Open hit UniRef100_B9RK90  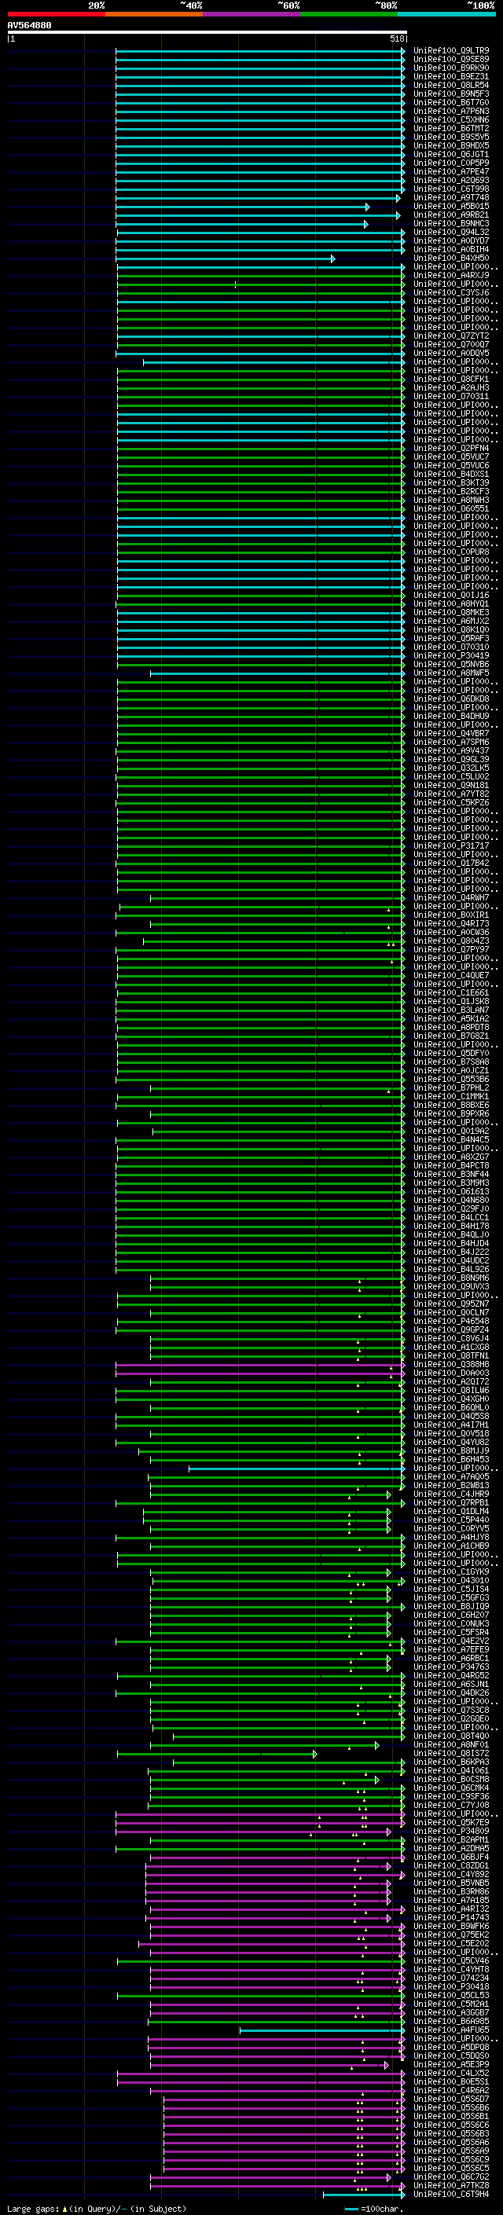tap(451, 68)
